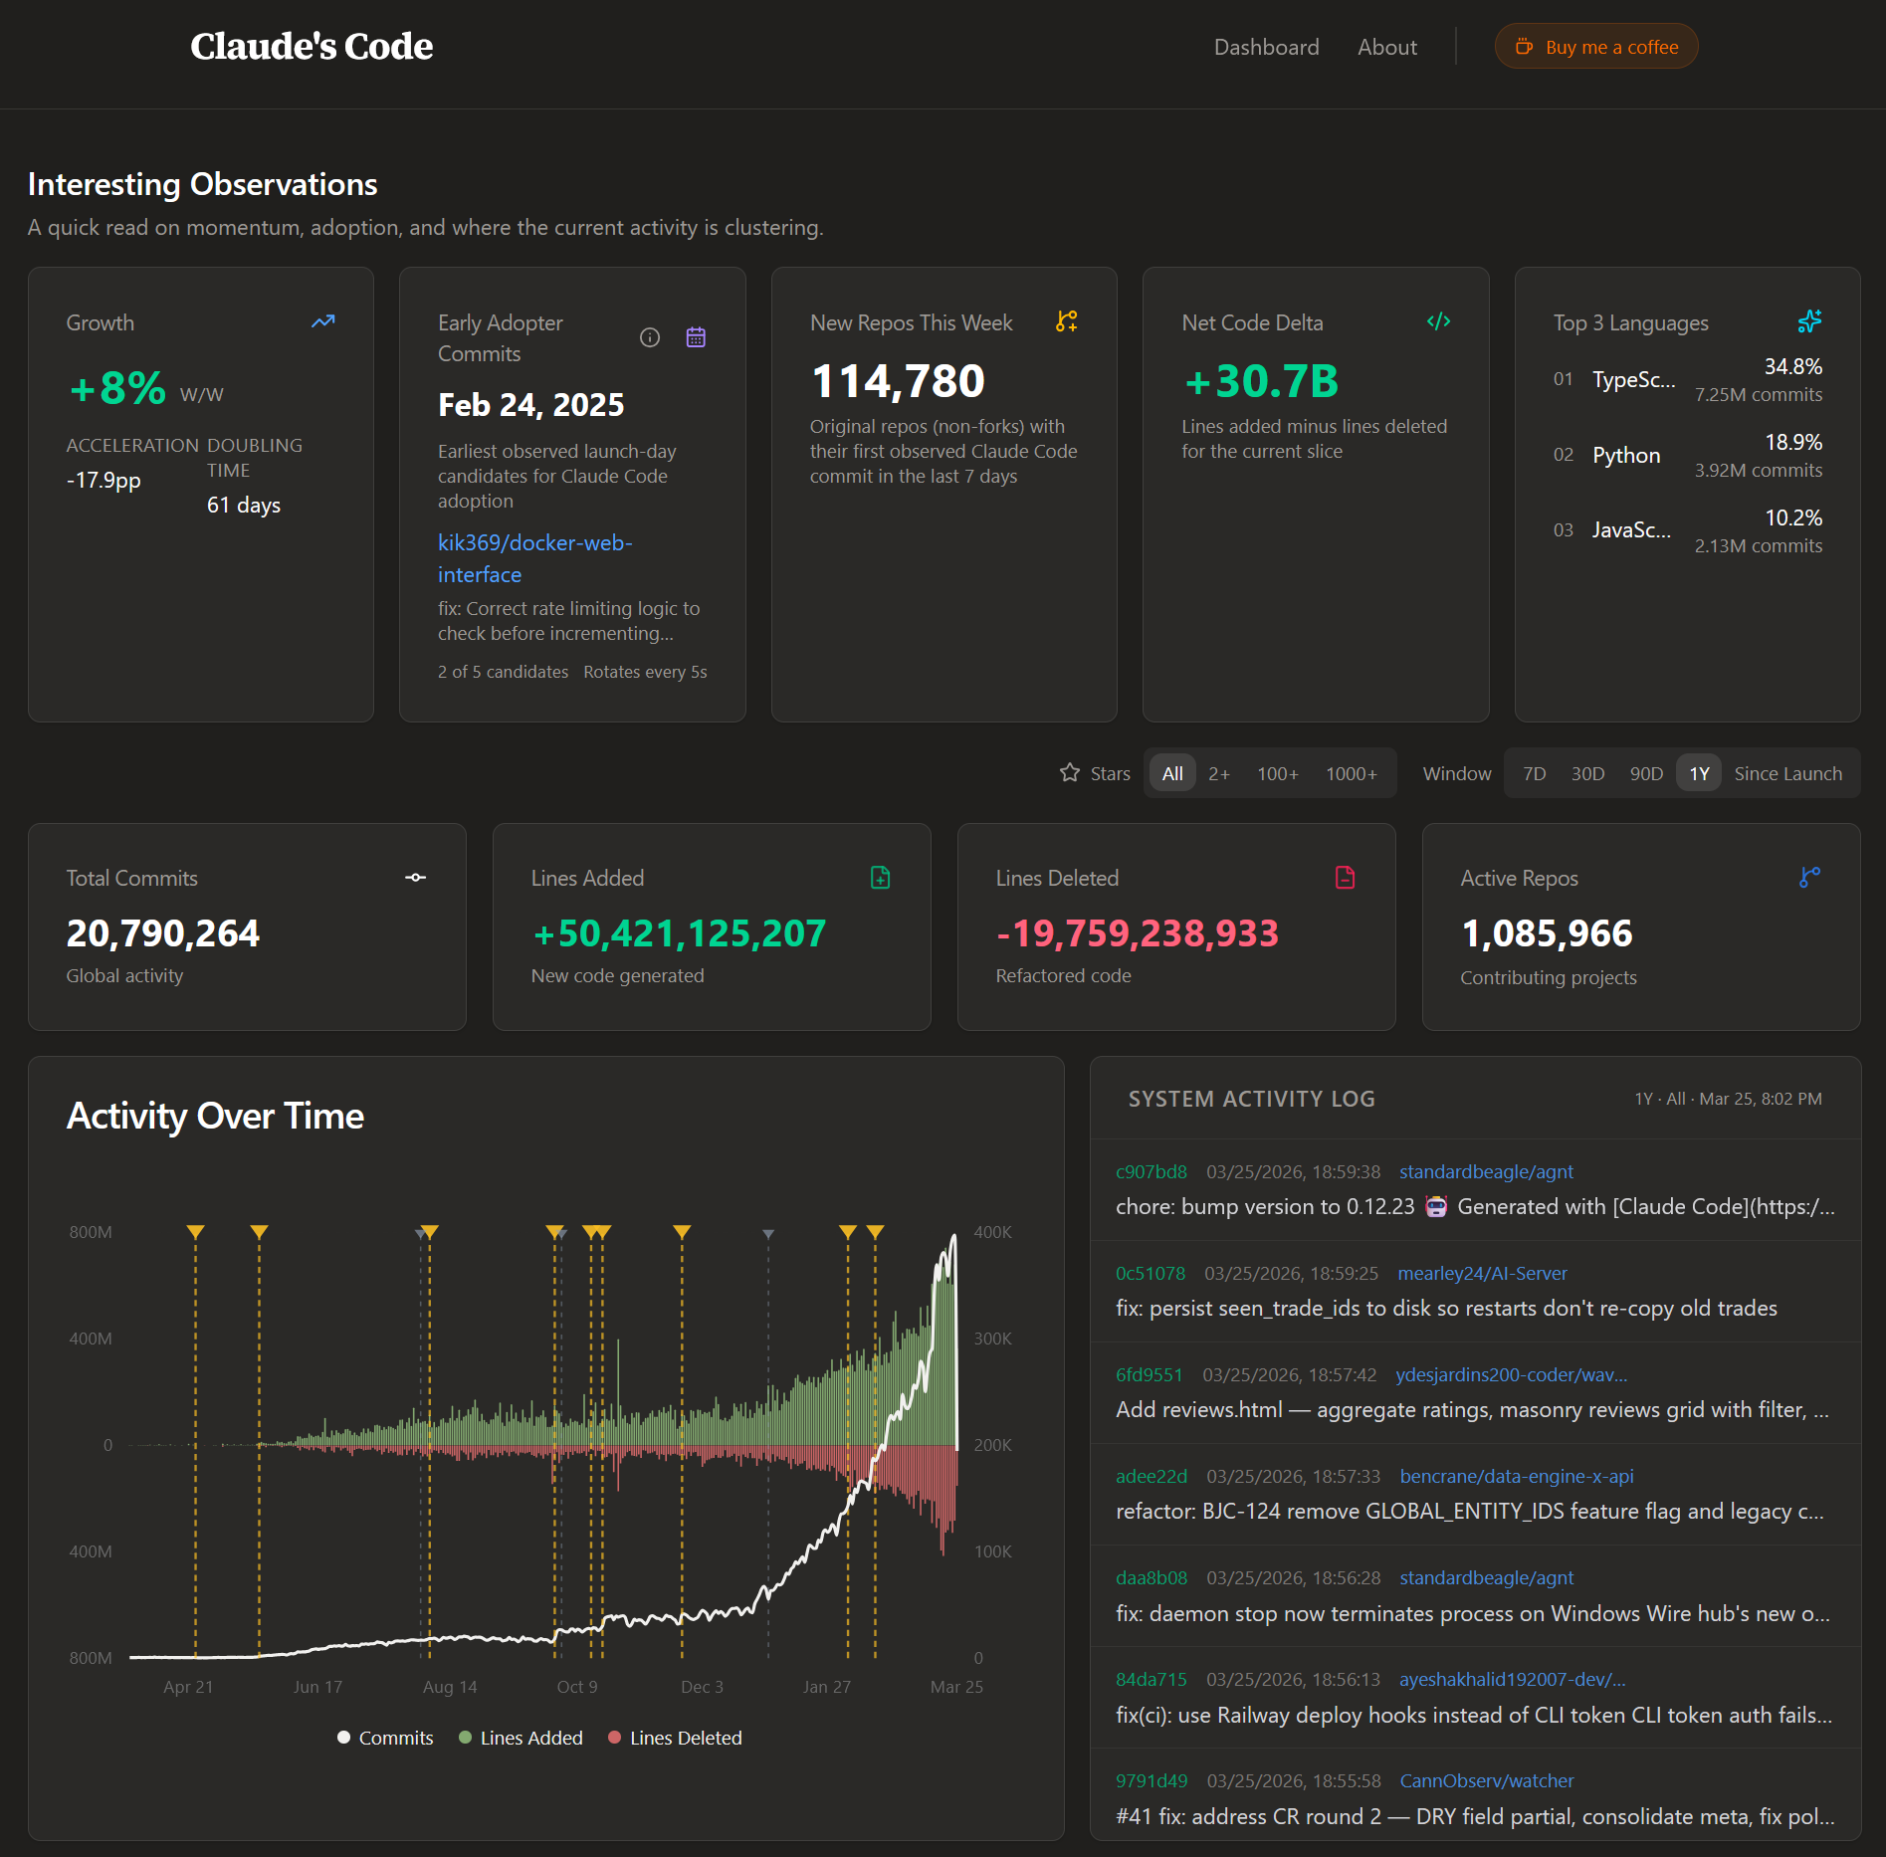The image size is (1886, 1857).
Task: Click the Total Commits commit icon
Action: (x=416, y=877)
